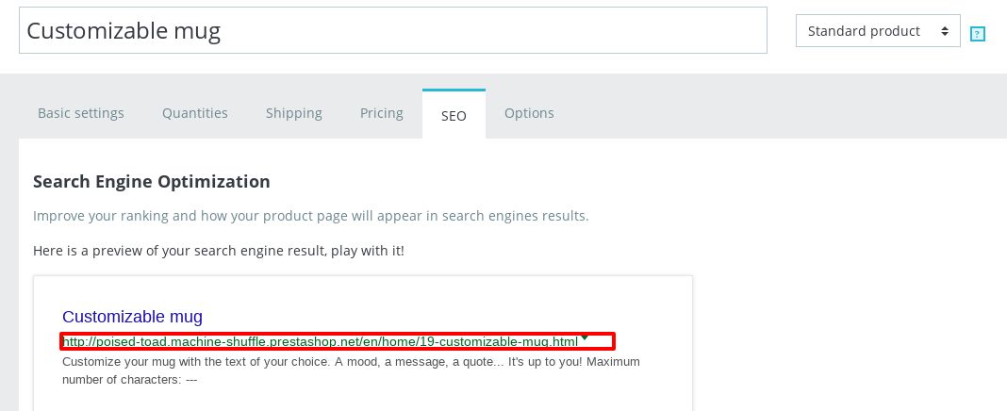The height and width of the screenshot is (411, 1007).
Task: Select the Pricing tab
Action: coord(382,113)
